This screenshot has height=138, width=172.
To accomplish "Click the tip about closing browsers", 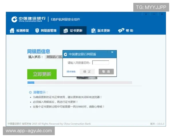I will point(67,97).
